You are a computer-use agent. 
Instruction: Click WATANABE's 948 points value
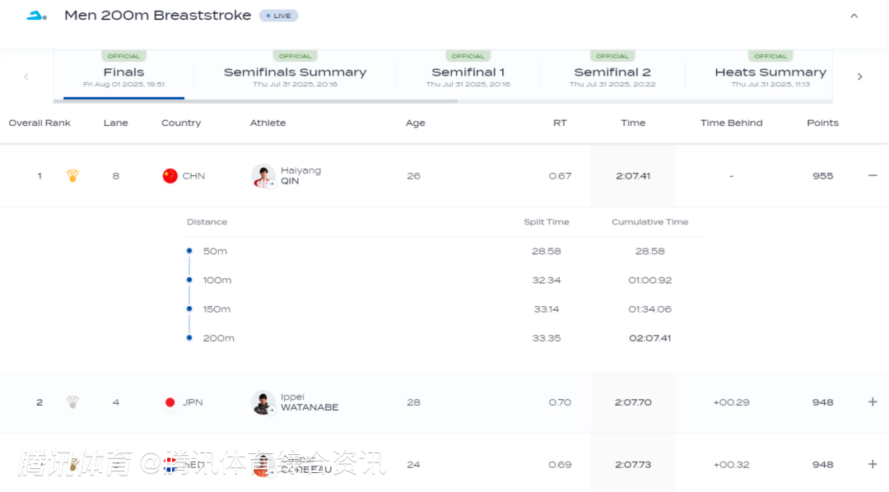click(822, 402)
